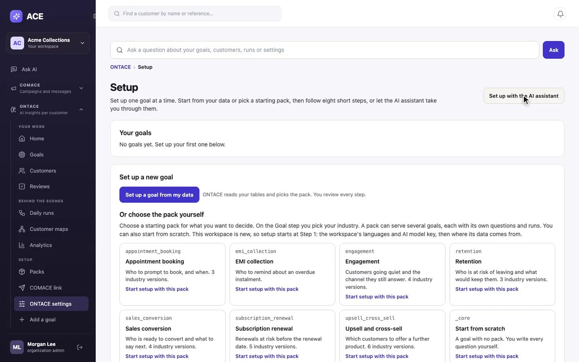Click the Daily runs icon
The width and height of the screenshot is (579, 362).
[22, 213]
